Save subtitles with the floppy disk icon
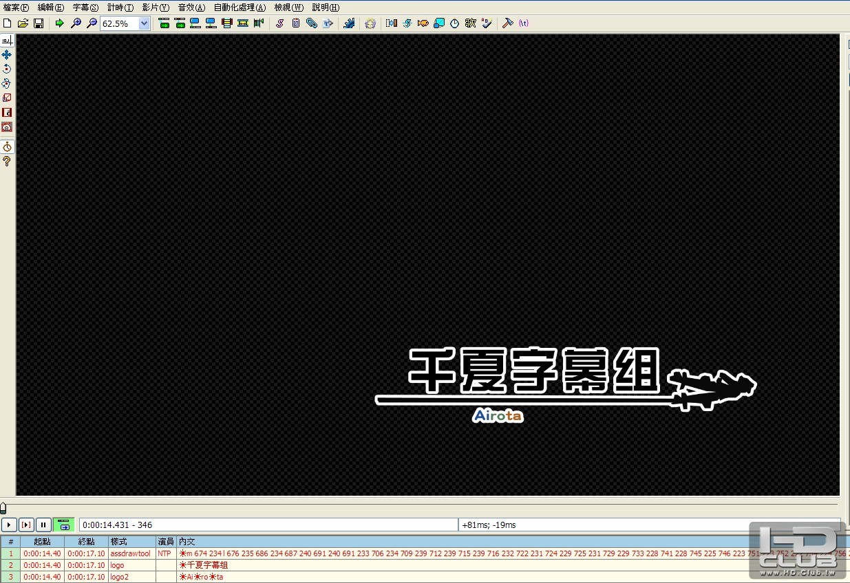 coord(39,23)
